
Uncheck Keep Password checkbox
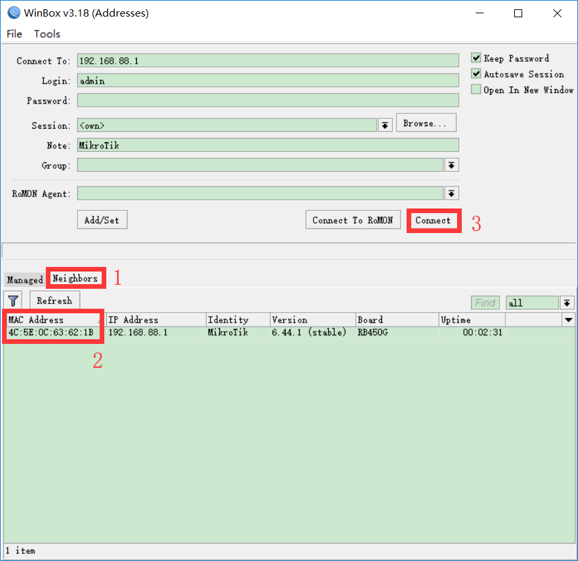[476, 58]
